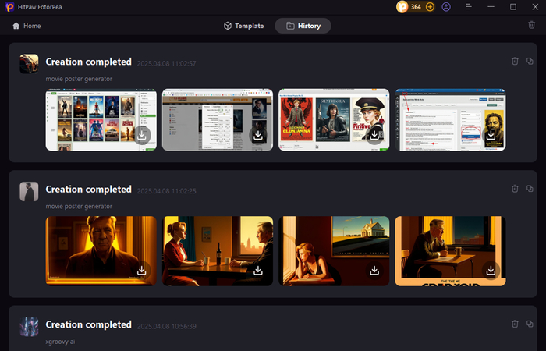Switch to the Template tab
Image resolution: width=546 pixels, height=351 pixels.
coord(243,26)
